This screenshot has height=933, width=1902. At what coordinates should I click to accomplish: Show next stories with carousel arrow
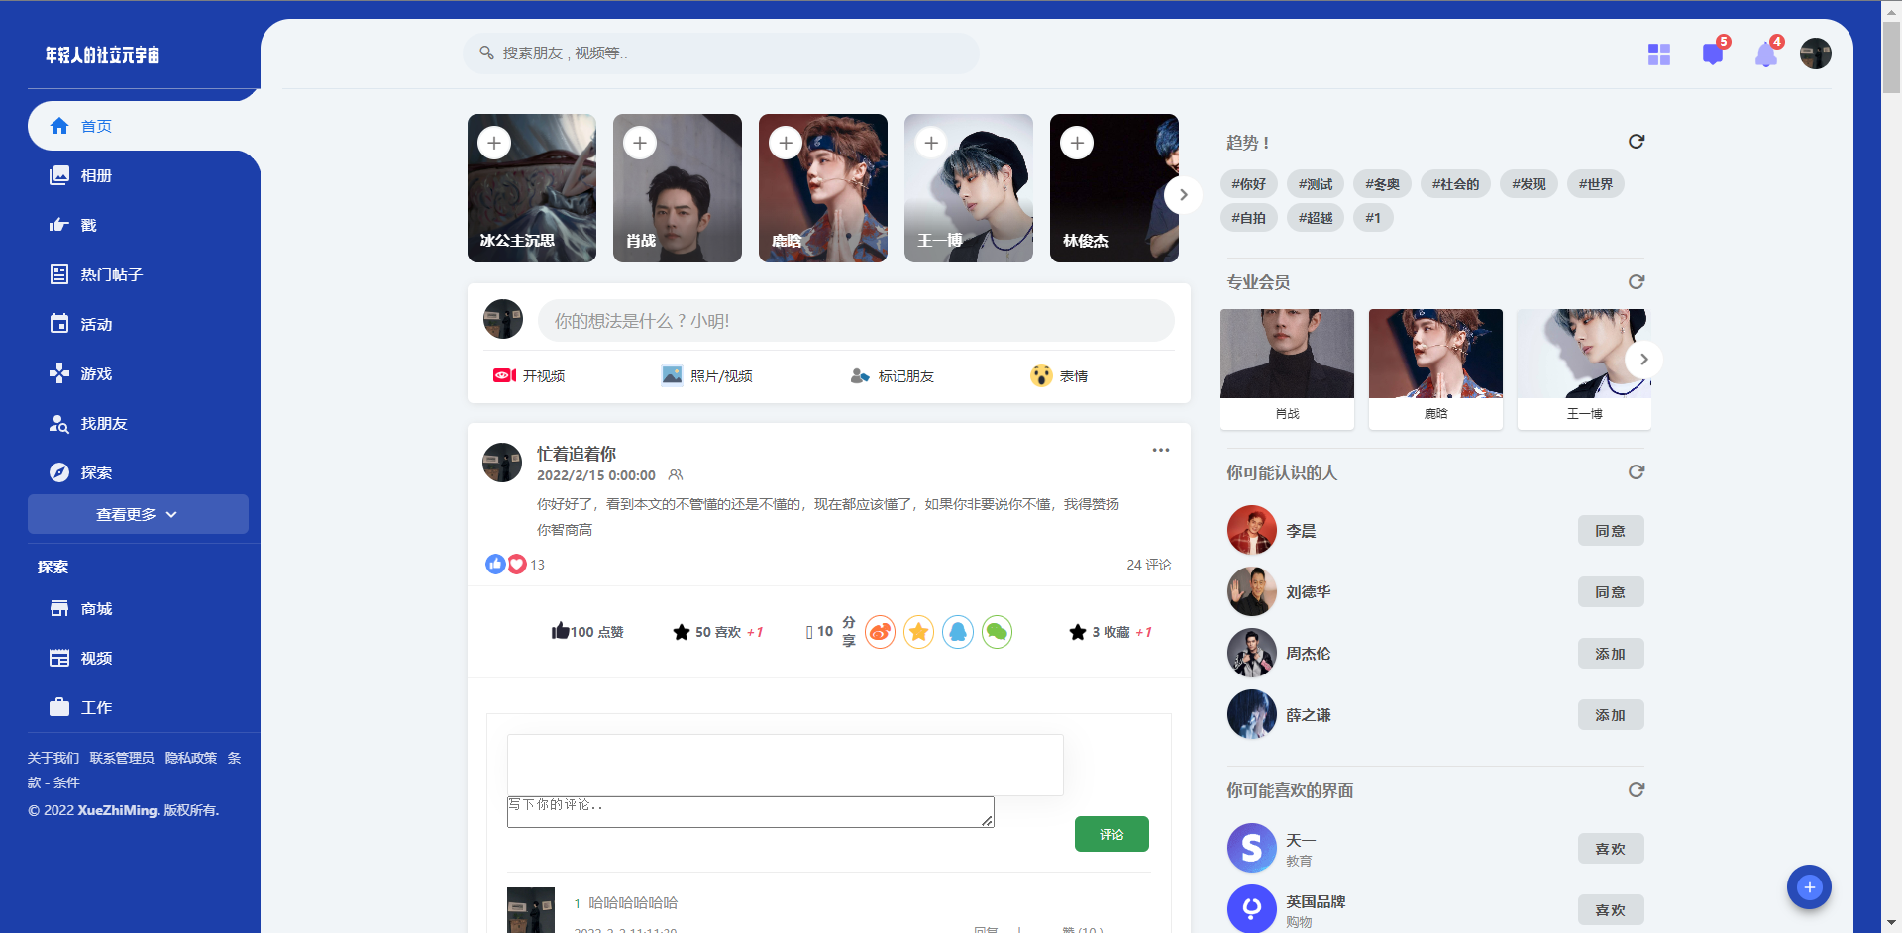pos(1183,195)
